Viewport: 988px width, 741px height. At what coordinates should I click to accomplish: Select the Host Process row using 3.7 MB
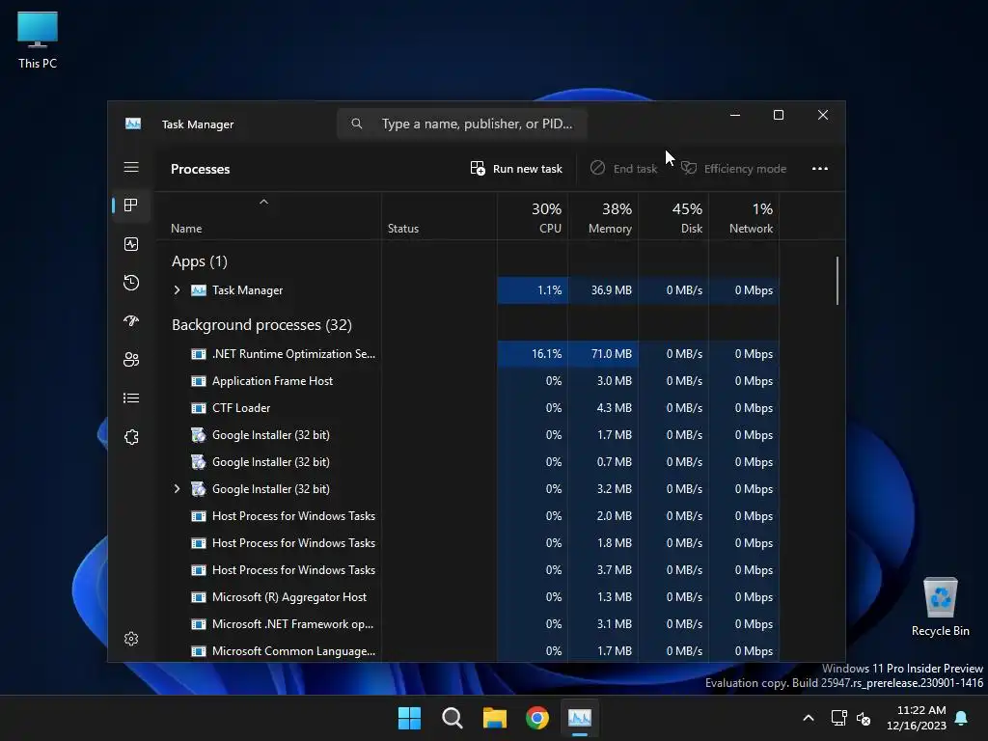point(467,570)
